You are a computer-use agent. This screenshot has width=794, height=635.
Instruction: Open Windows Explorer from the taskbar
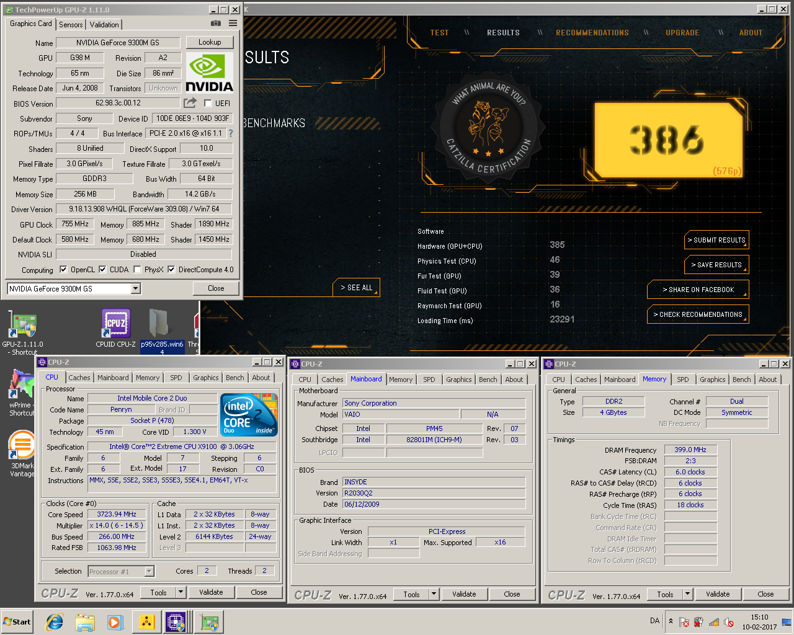click(x=85, y=622)
